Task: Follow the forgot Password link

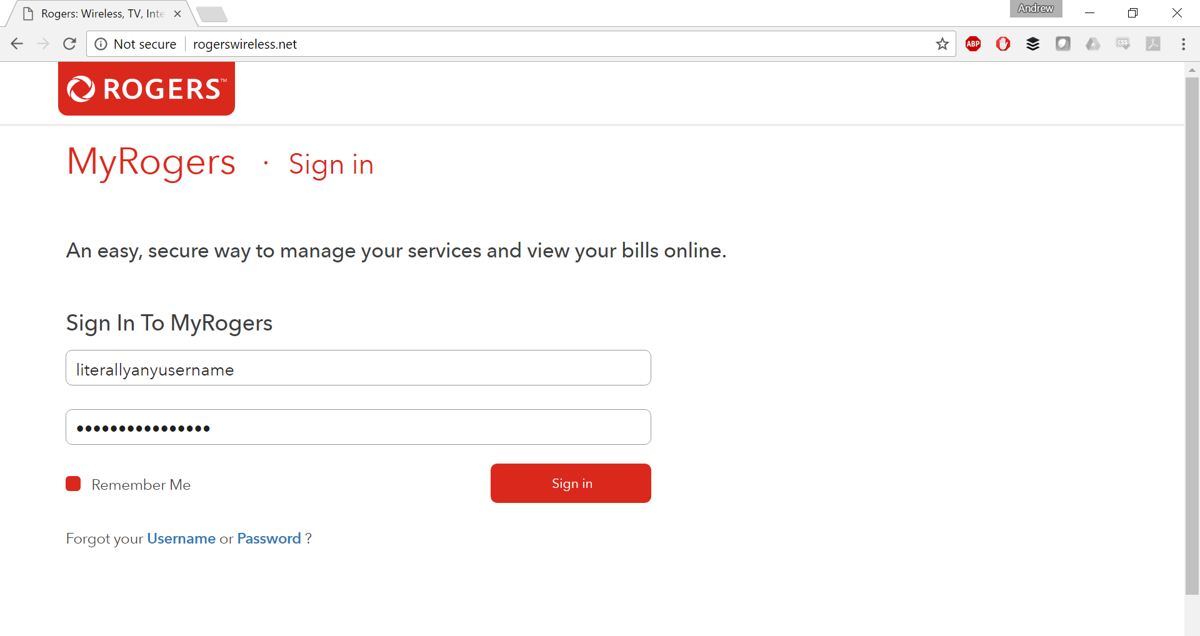Action: click(x=269, y=539)
